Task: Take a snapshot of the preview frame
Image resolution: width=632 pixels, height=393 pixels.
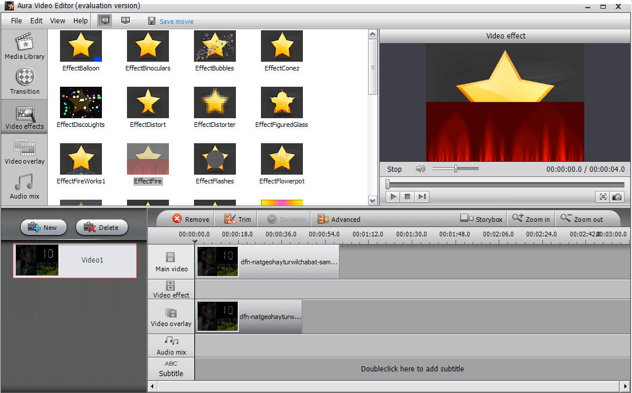Action: coord(617,197)
